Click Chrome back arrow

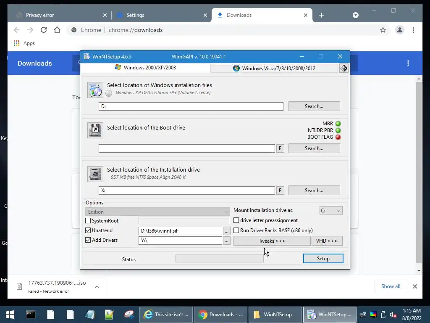coord(17,30)
